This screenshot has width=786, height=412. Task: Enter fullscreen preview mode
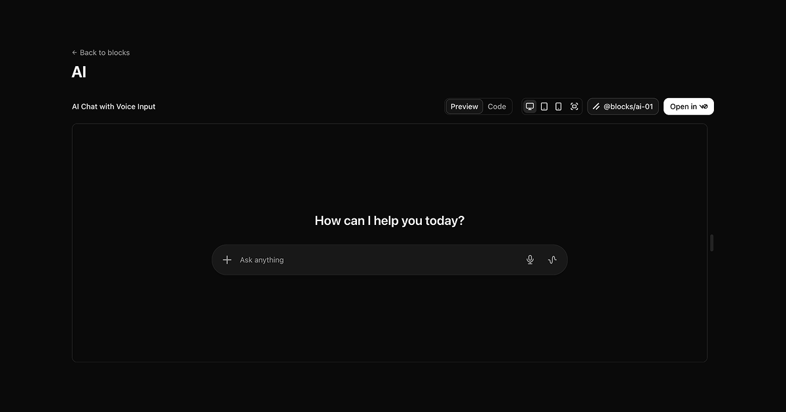click(x=574, y=106)
